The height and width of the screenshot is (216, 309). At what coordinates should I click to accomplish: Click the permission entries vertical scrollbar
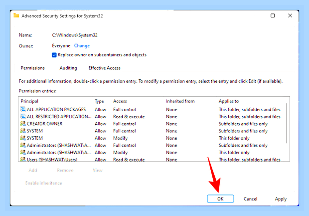point(287,123)
